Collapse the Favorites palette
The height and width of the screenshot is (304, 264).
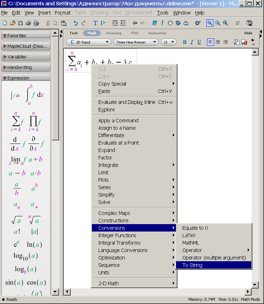click(x=26, y=35)
